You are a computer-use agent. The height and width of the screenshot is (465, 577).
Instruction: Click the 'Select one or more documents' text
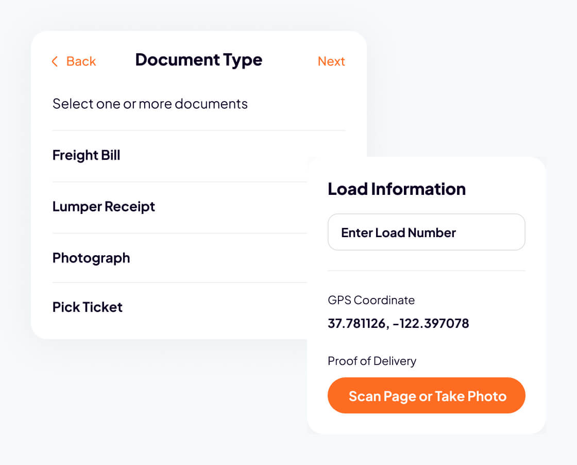[150, 104]
